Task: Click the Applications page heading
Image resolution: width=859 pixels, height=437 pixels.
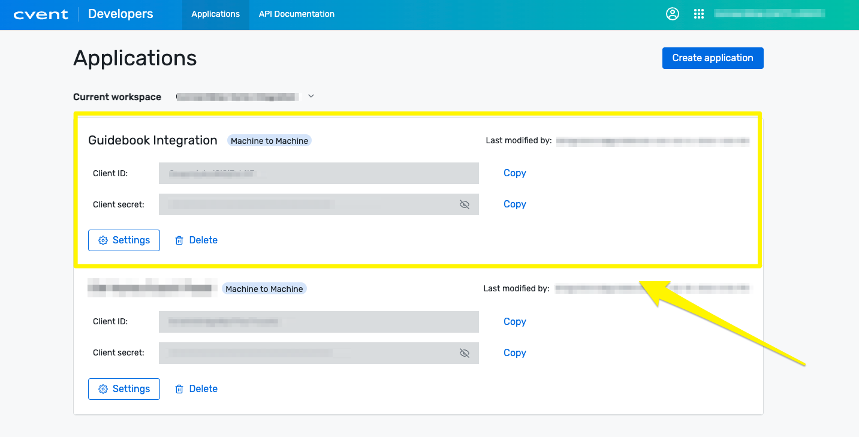Action: point(135,58)
